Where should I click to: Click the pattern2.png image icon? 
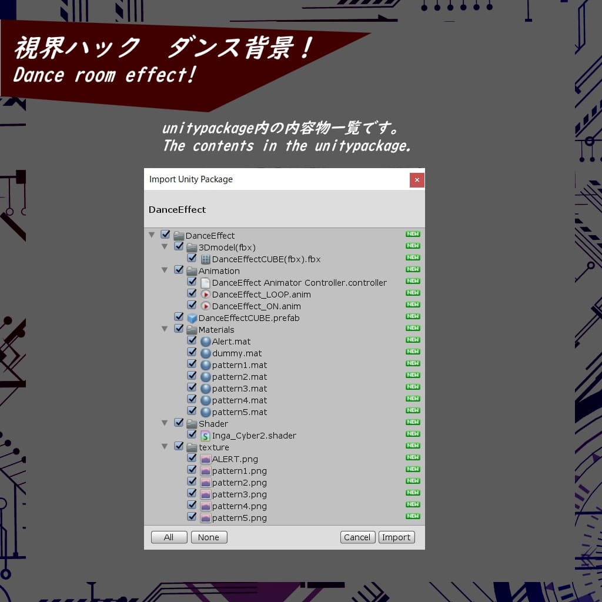205,483
